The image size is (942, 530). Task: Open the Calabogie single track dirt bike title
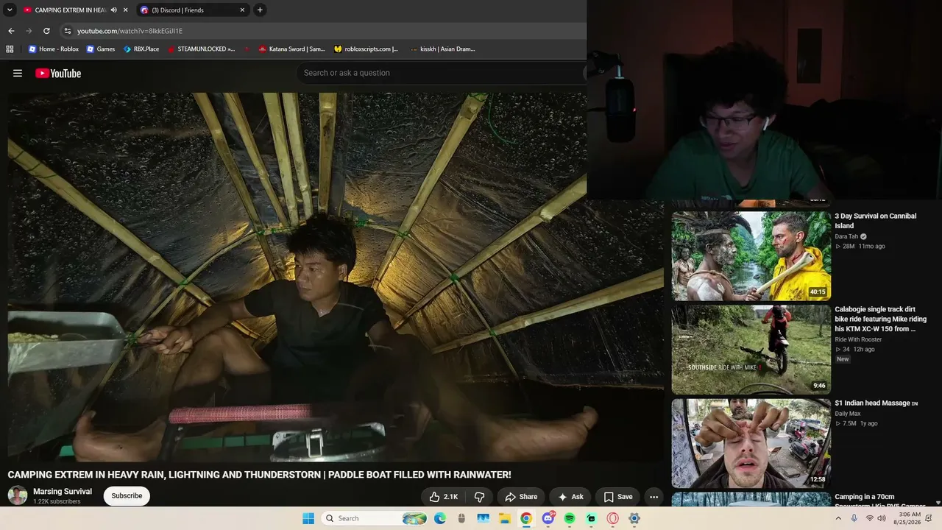(881, 319)
